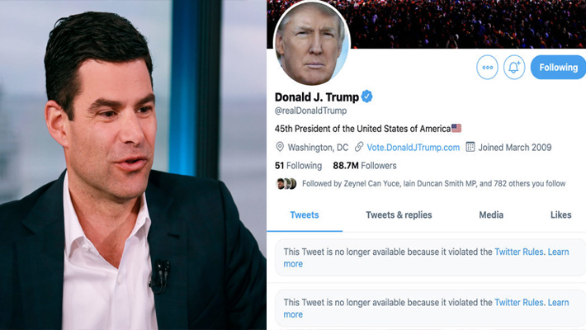Open Twitter Rules link in first notice

tap(518, 252)
